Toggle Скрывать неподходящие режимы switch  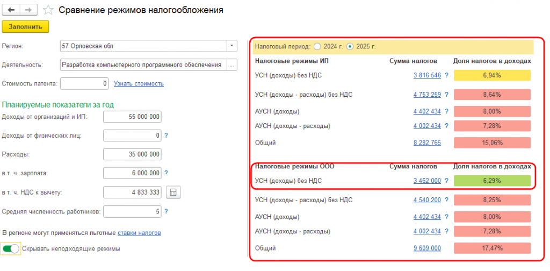coord(11,248)
